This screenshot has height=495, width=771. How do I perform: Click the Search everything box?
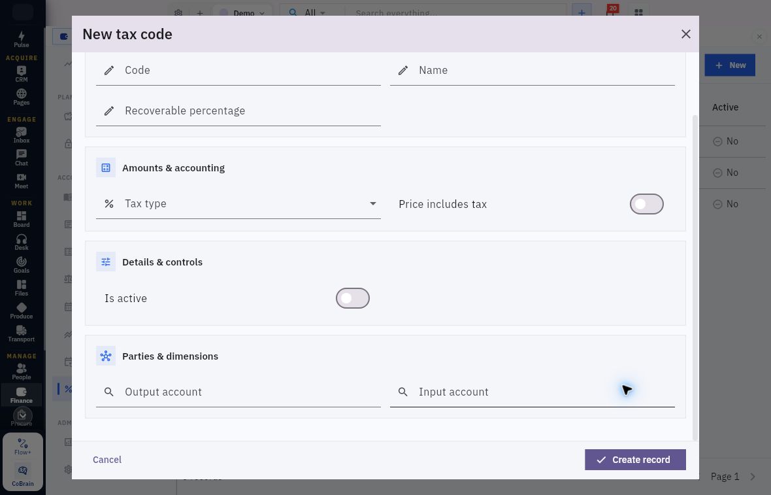coord(455,13)
